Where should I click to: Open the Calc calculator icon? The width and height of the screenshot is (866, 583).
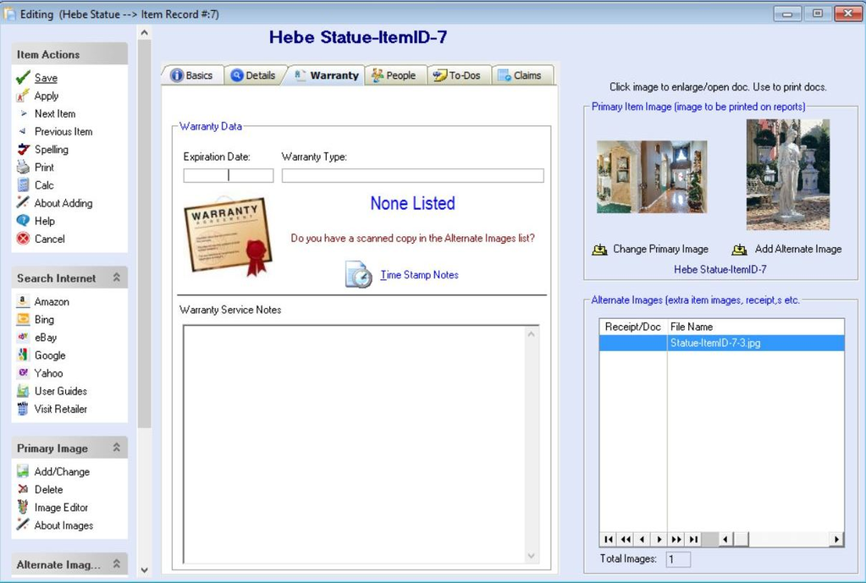[23, 185]
